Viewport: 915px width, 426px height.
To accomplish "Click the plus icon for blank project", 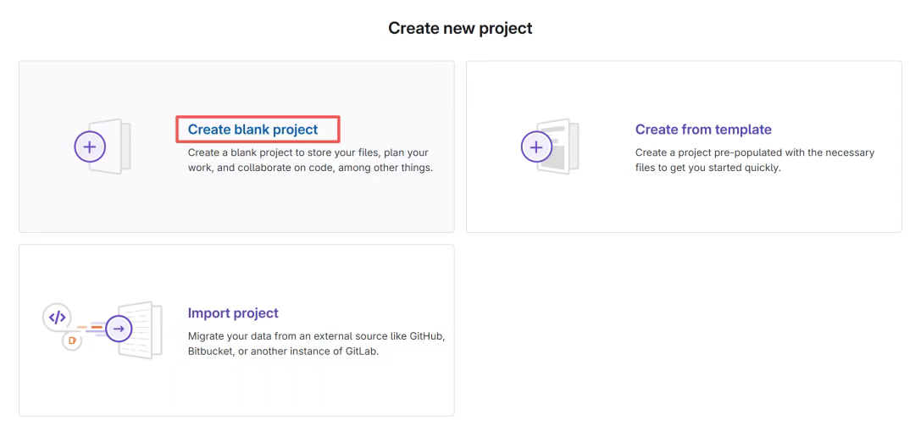I will click(x=90, y=147).
